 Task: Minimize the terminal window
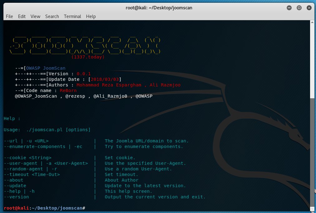coord(289,8)
